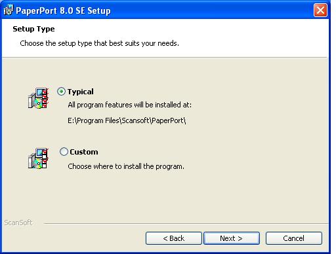
Task: Click the "Choose where to install the program" description
Action: coord(126,166)
